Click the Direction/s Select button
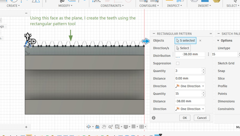Screen dimensions: 240x136 pos(183,48)
